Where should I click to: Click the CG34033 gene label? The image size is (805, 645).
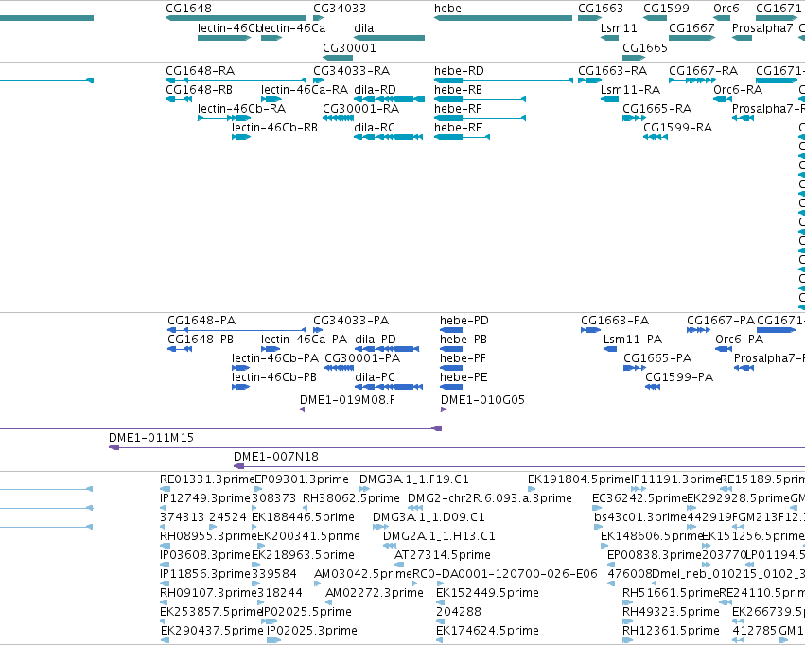[340, 9]
